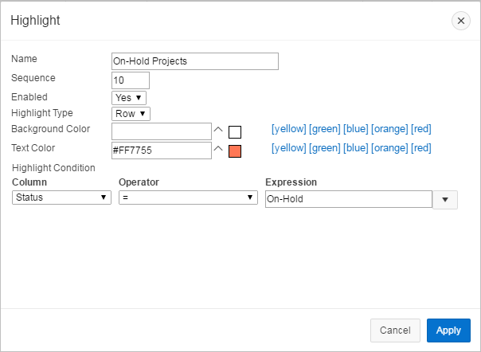Click the Expression On-Hold input field
This screenshot has width=481, height=352.
(348, 199)
